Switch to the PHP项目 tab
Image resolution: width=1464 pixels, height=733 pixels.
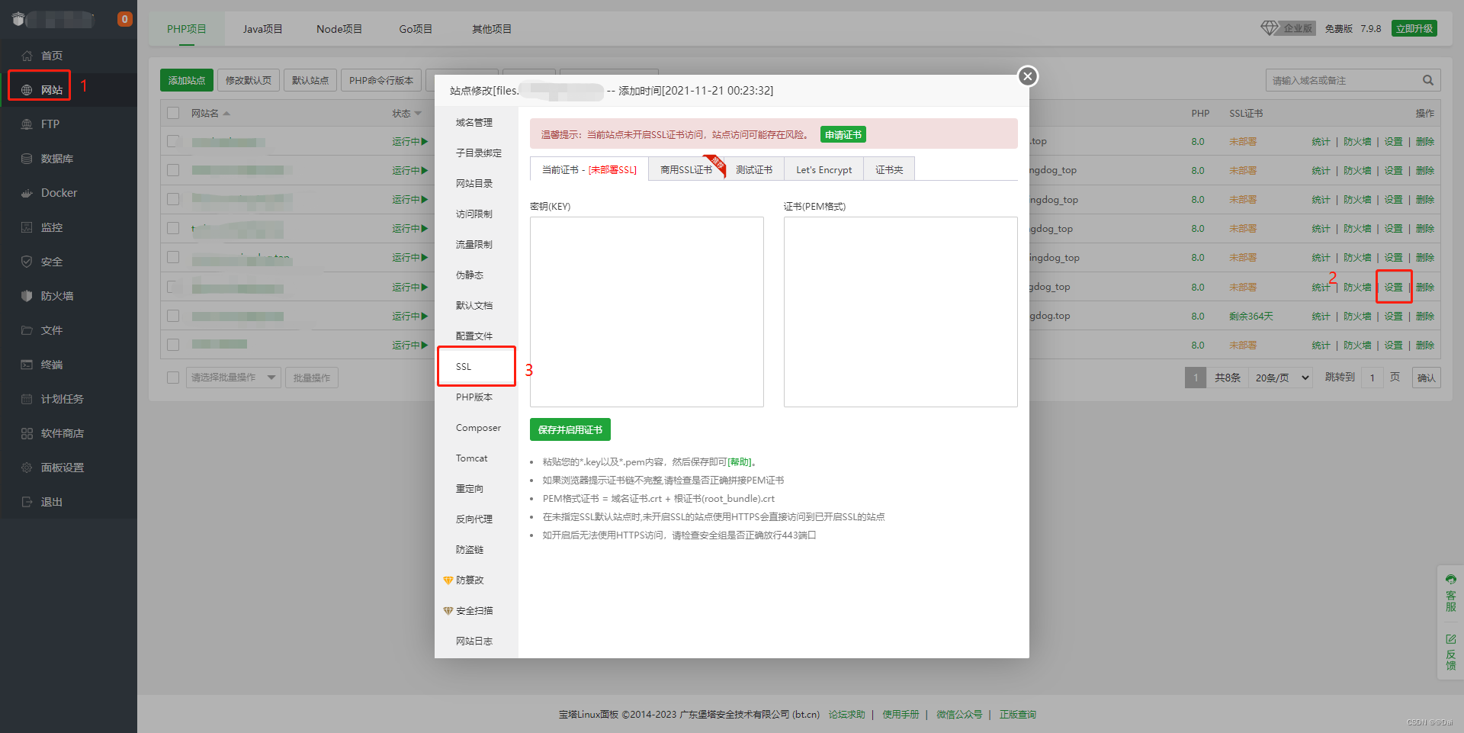187,29
